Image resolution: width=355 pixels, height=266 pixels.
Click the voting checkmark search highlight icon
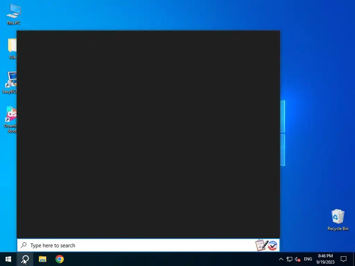(272, 246)
